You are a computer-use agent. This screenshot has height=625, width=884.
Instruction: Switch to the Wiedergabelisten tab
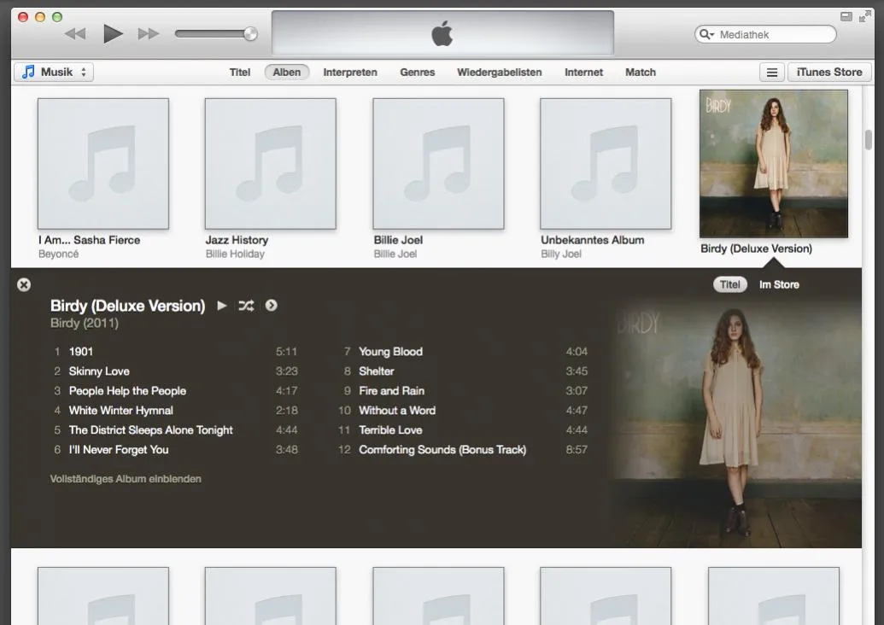click(x=500, y=72)
